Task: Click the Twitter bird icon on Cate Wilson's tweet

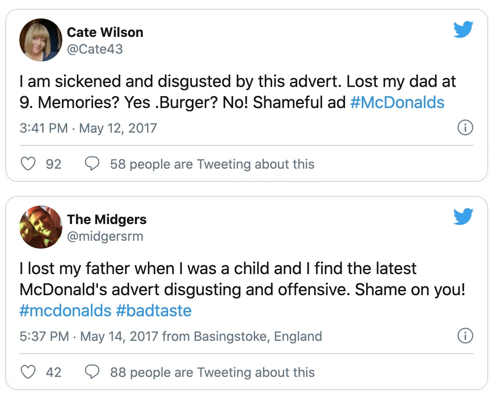Action: tap(463, 29)
